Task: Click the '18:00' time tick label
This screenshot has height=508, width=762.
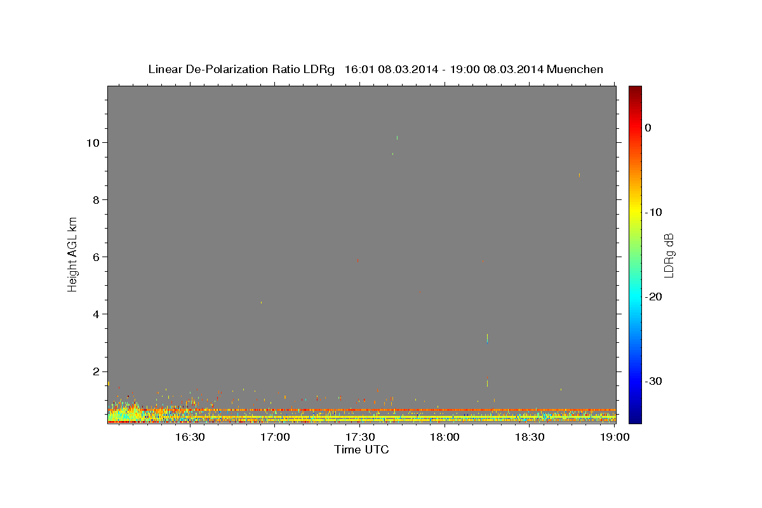Action: [x=445, y=437]
